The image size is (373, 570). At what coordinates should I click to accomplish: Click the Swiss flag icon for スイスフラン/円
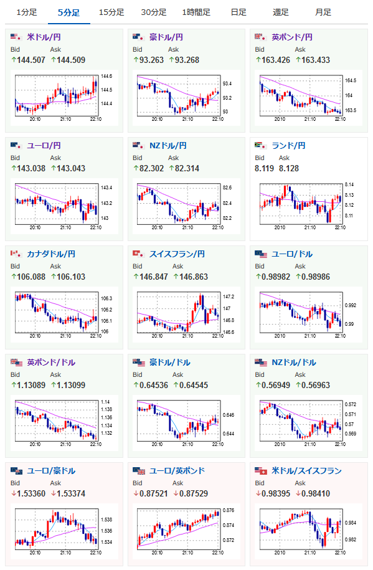point(139,254)
